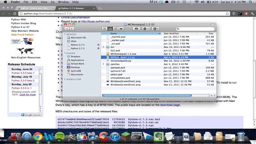Select the MCNostalgia2.1.2.exe file
The image size is (256, 144).
123,54
